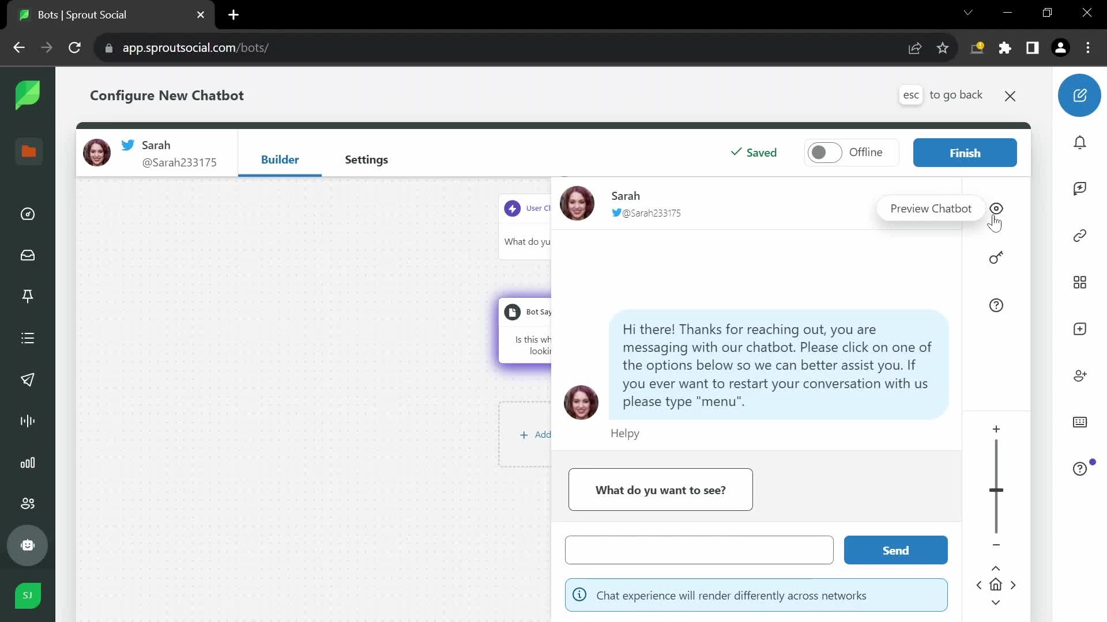Open the Chrome three-dot menu

[1088, 48]
